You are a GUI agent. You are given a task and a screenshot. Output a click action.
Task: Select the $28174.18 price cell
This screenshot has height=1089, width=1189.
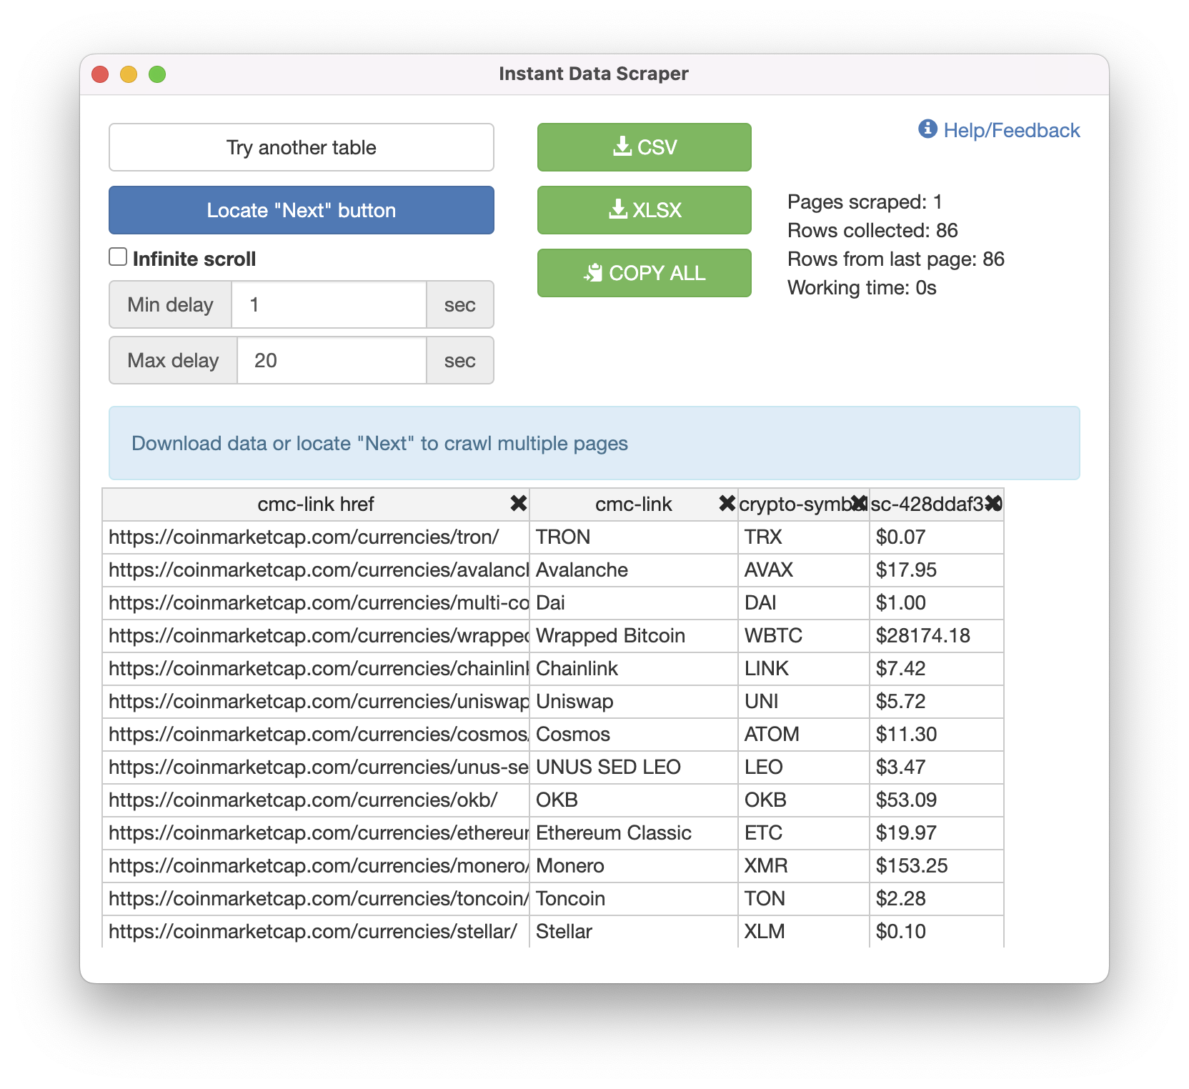(x=936, y=636)
